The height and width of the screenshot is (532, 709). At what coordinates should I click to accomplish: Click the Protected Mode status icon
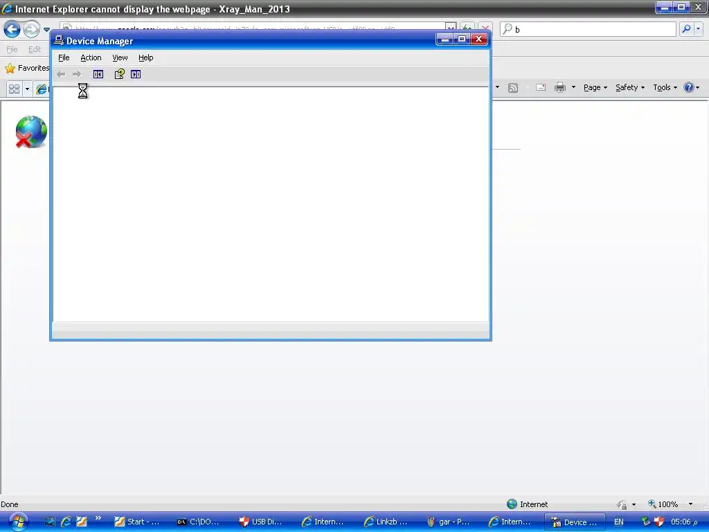pos(622,504)
